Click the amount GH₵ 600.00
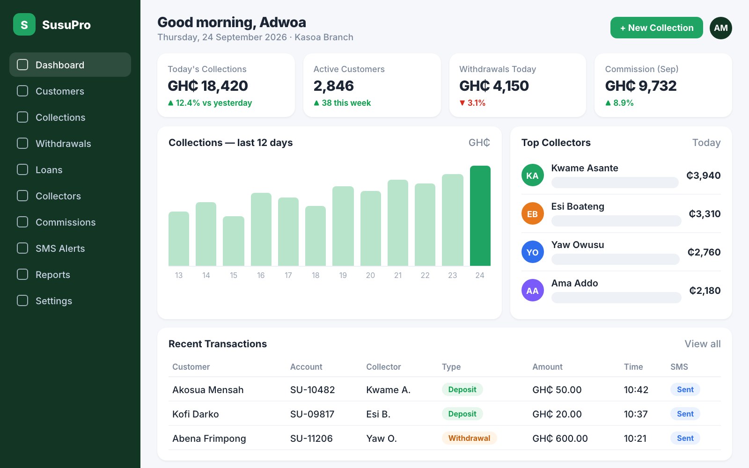 560,439
